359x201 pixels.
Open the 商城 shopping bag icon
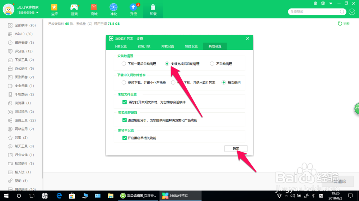coord(94,8)
